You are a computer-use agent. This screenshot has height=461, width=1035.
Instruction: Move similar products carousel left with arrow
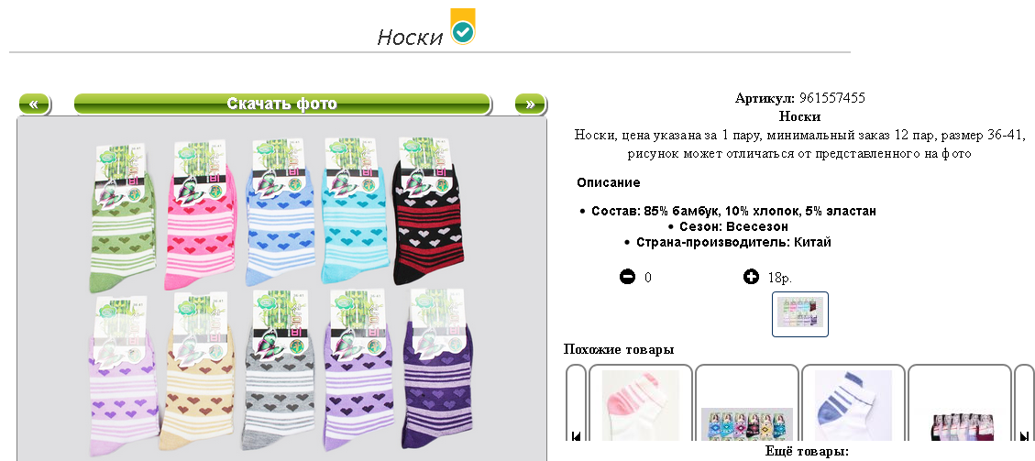(577, 435)
